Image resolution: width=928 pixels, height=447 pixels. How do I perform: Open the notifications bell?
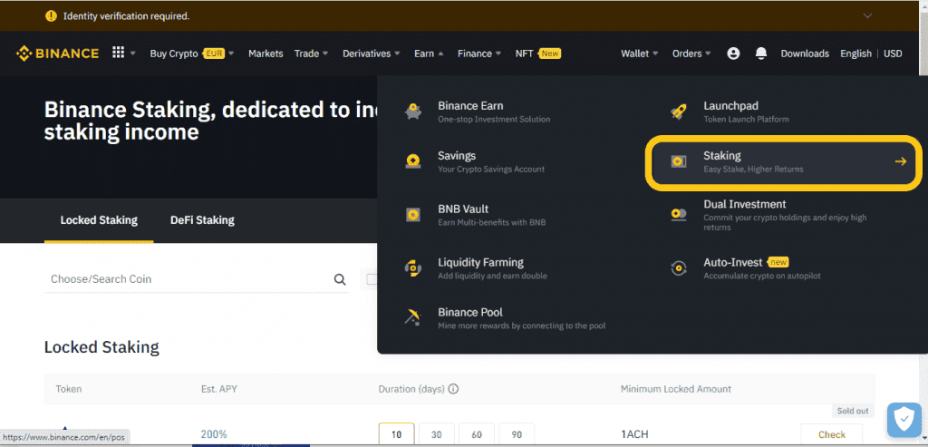pyautogui.click(x=761, y=53)
